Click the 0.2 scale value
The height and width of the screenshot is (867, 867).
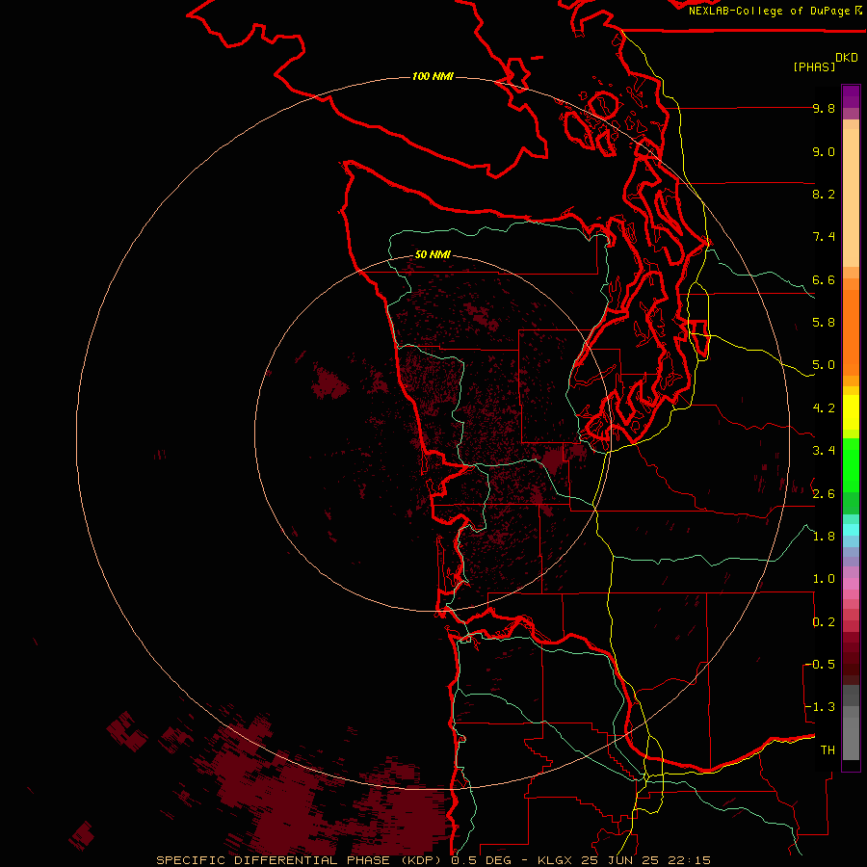pos(824,622)
